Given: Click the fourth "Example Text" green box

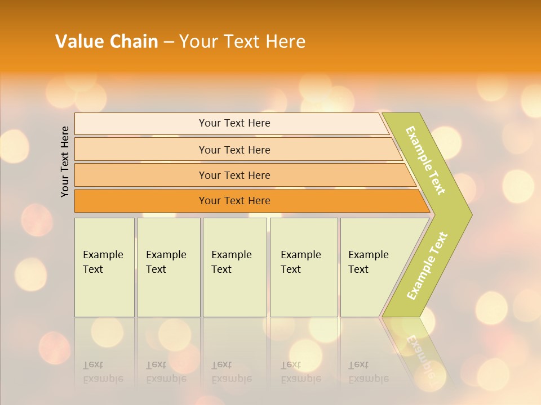Looking at the screenshot, I should pyautogui.click(x=304, y=262).
